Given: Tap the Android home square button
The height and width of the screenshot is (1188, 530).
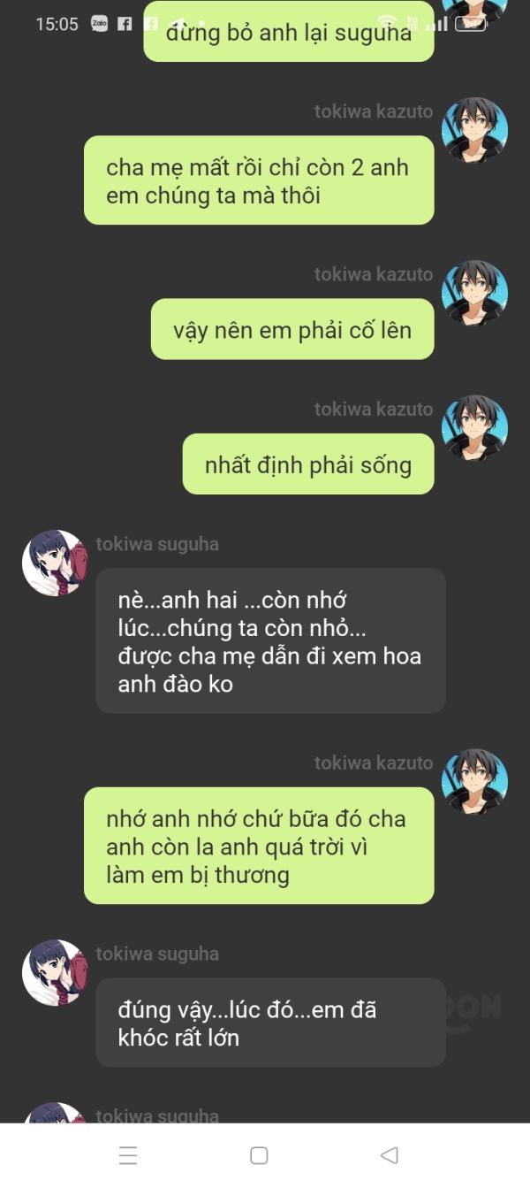Looking at the screenshot, I should tap(259, 1155).
